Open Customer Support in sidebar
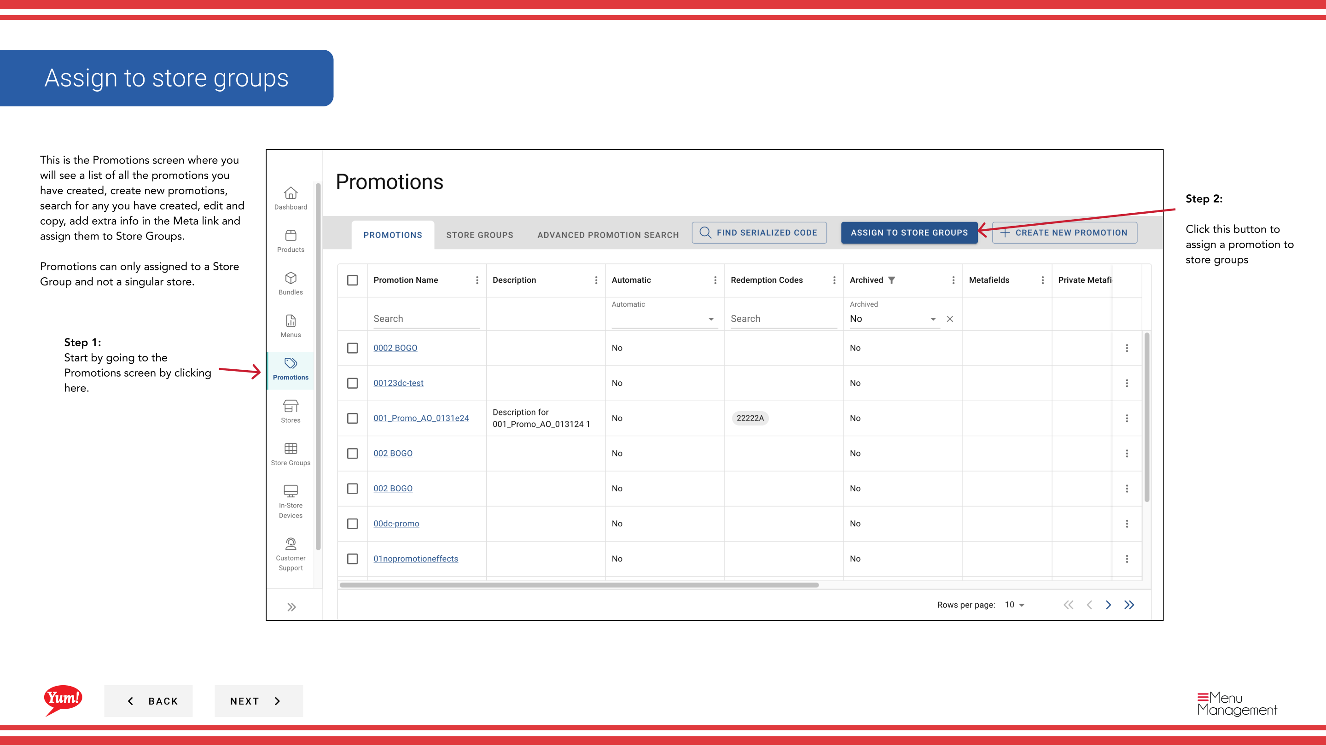This screenshot has width=1326, height=746. (291, 554)
